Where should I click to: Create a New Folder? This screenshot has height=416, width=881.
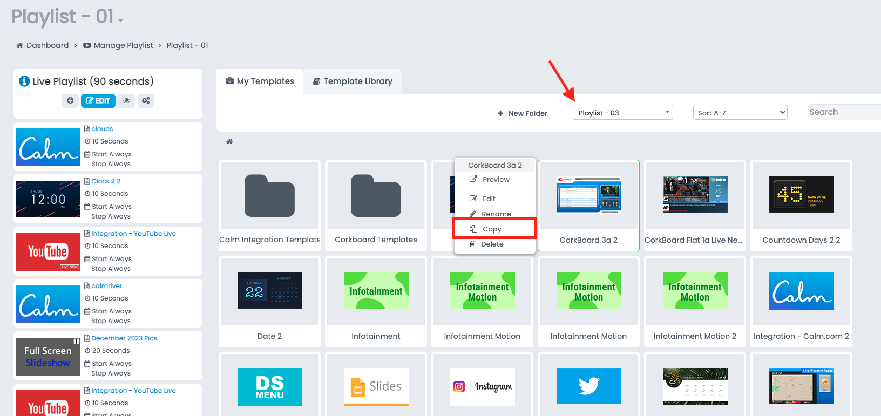pyautogui.click(x=522, y=113)
